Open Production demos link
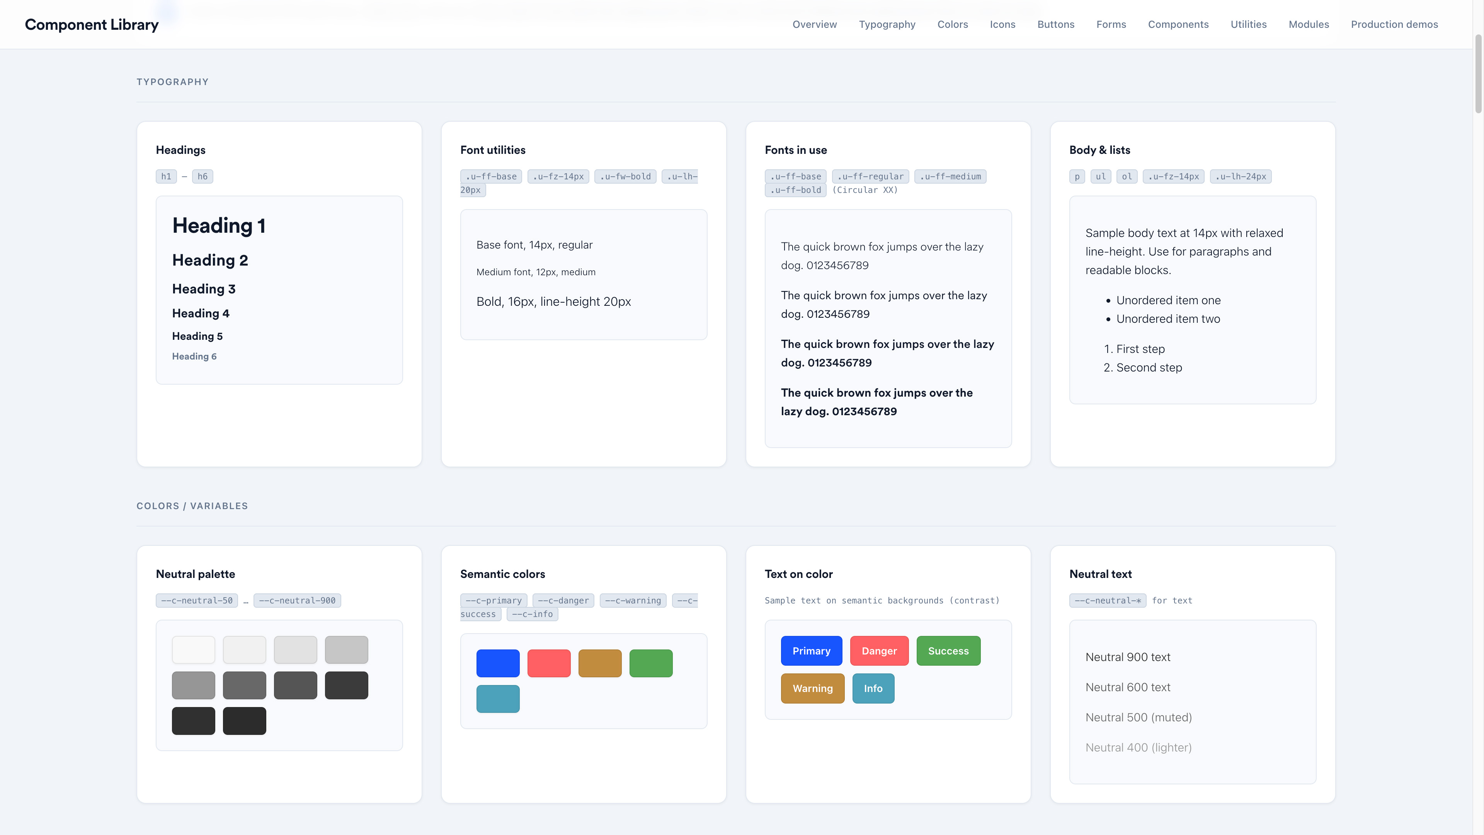 (1394, 24)
